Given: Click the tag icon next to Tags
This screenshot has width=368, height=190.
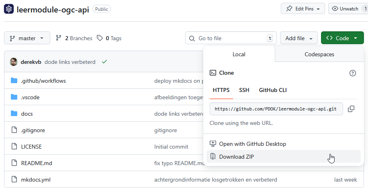Looking at the screenshot, I should tap(100, 38).
